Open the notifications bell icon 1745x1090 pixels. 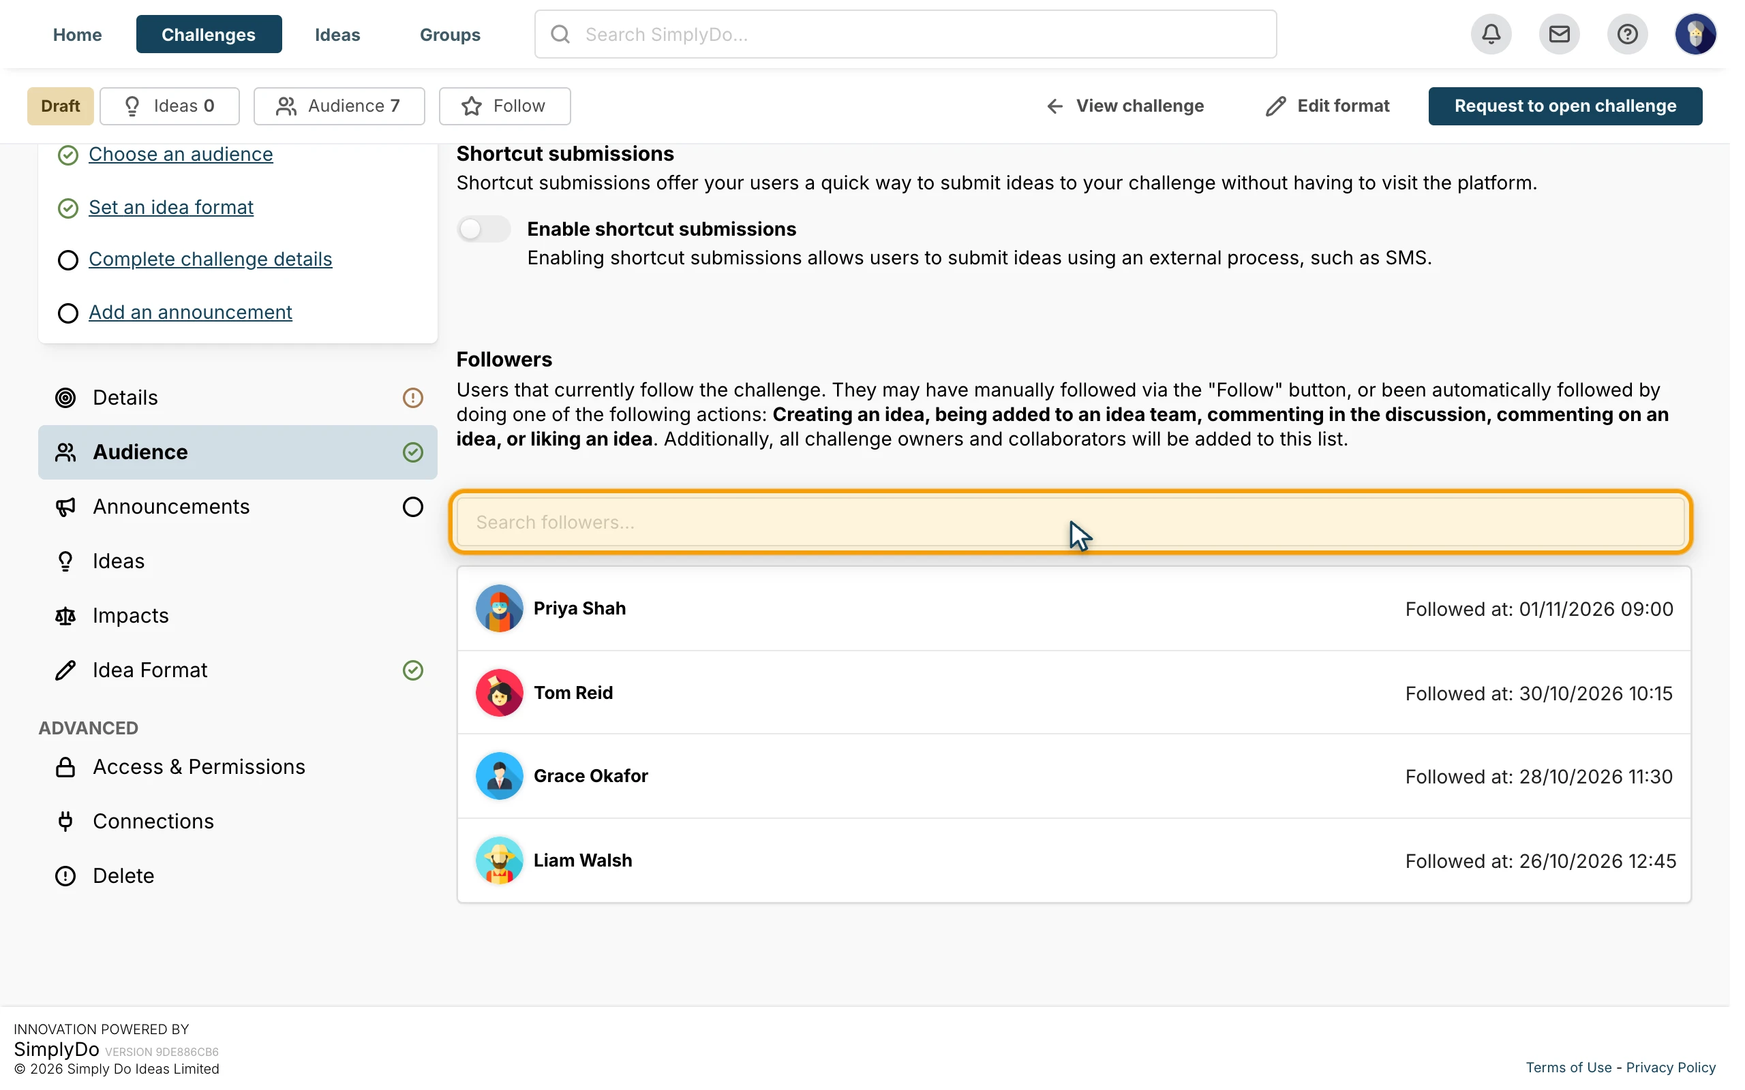[1491, 34]
